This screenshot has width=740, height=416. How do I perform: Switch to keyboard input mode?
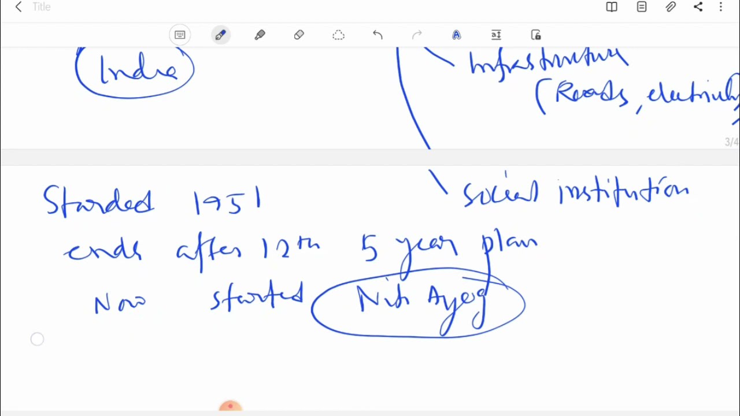pyautogui.click(x=180, y=35)
